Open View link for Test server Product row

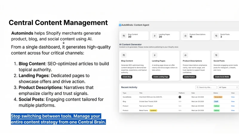233,106
